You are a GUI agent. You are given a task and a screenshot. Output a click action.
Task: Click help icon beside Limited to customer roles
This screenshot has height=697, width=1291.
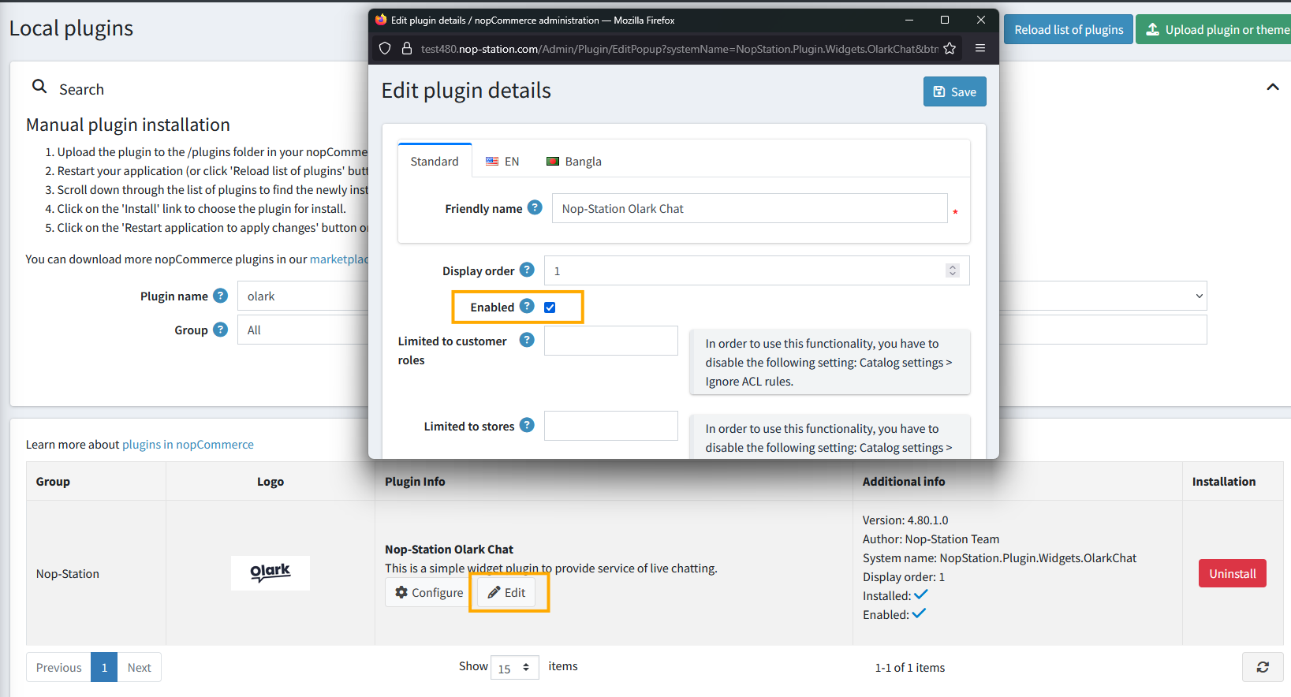[527, 340]
